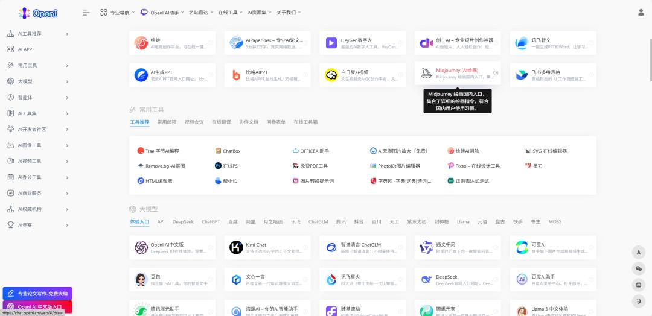Image resolution: width=652 pixels, height=316 pixels.
Task: Toggle dark mode moon icon
Action: coord(638,302)
